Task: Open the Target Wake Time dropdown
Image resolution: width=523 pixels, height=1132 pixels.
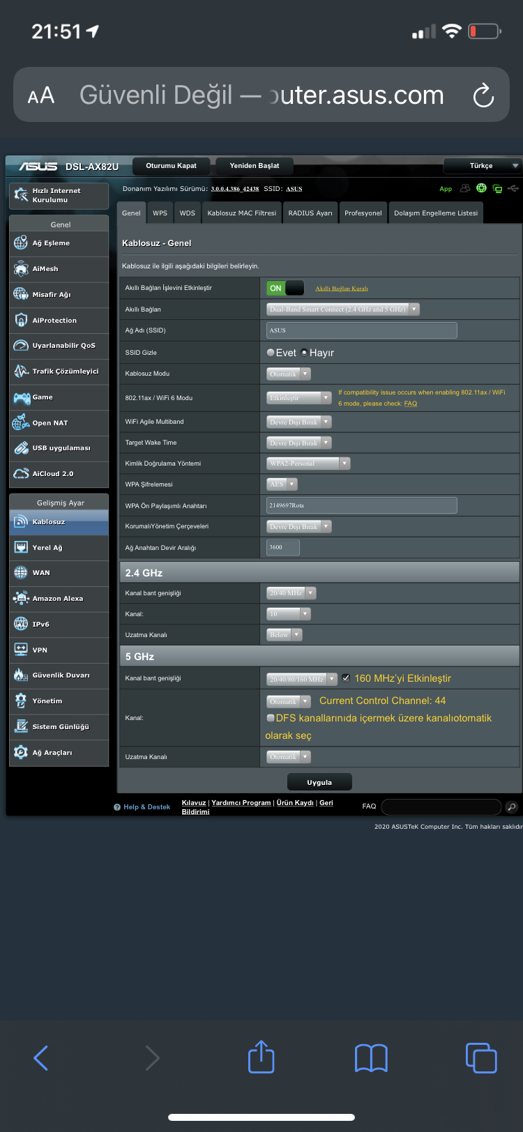Action: click(299, 443)
